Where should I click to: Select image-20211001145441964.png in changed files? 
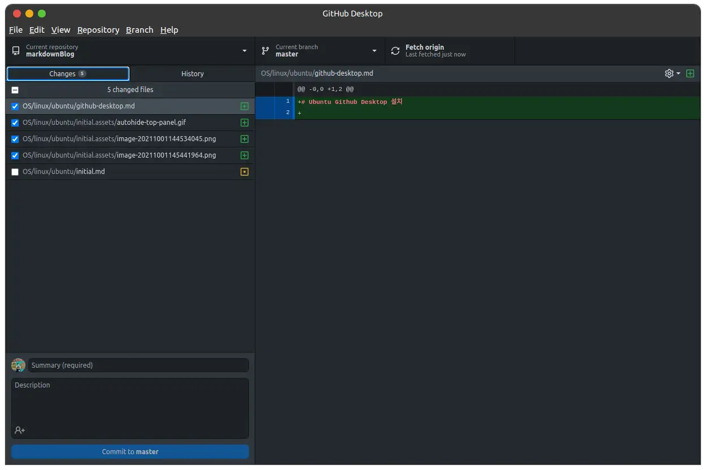click(130, 155)
